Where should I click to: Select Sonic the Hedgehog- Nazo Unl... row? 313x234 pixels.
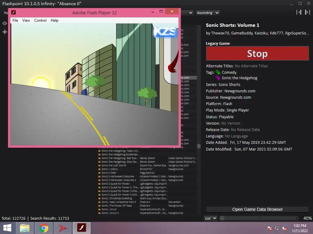pyautogui.click(x=147, y=151)
